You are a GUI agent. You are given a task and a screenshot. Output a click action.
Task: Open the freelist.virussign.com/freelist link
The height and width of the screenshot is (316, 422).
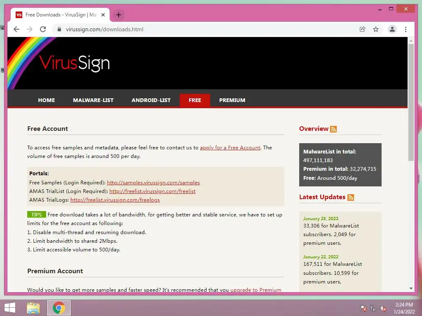pos(152,191)
